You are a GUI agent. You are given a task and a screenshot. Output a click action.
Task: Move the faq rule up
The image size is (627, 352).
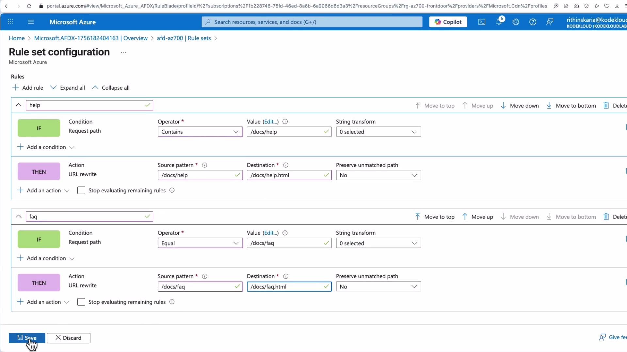(478, 217)
